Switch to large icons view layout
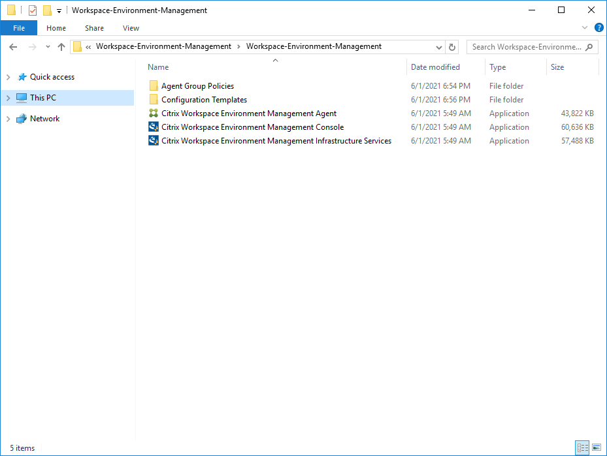 click(x=596, y=448)
